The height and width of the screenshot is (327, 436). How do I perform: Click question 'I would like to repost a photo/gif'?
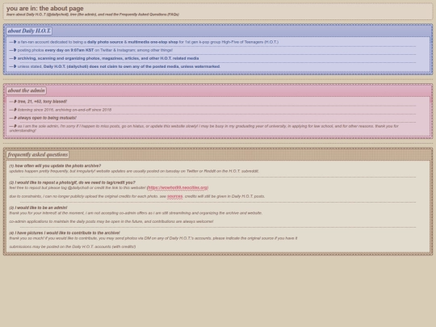[x=73, y=182]
